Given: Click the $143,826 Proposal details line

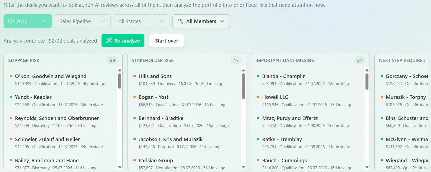Looking at the screenshot, I should [x=180, y=147].
